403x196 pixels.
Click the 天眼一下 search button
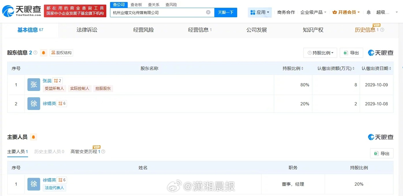226,12
